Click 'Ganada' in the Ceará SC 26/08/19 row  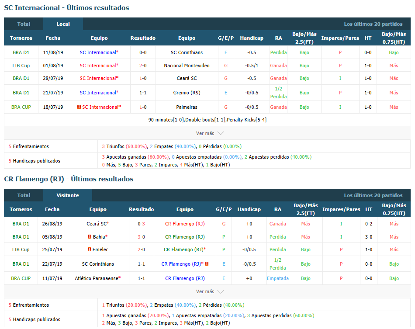tap(278, 224)
